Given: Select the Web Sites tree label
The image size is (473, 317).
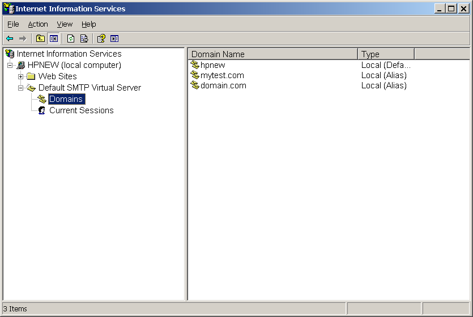Looking at the screenshot, I should (x=57, y=76).
